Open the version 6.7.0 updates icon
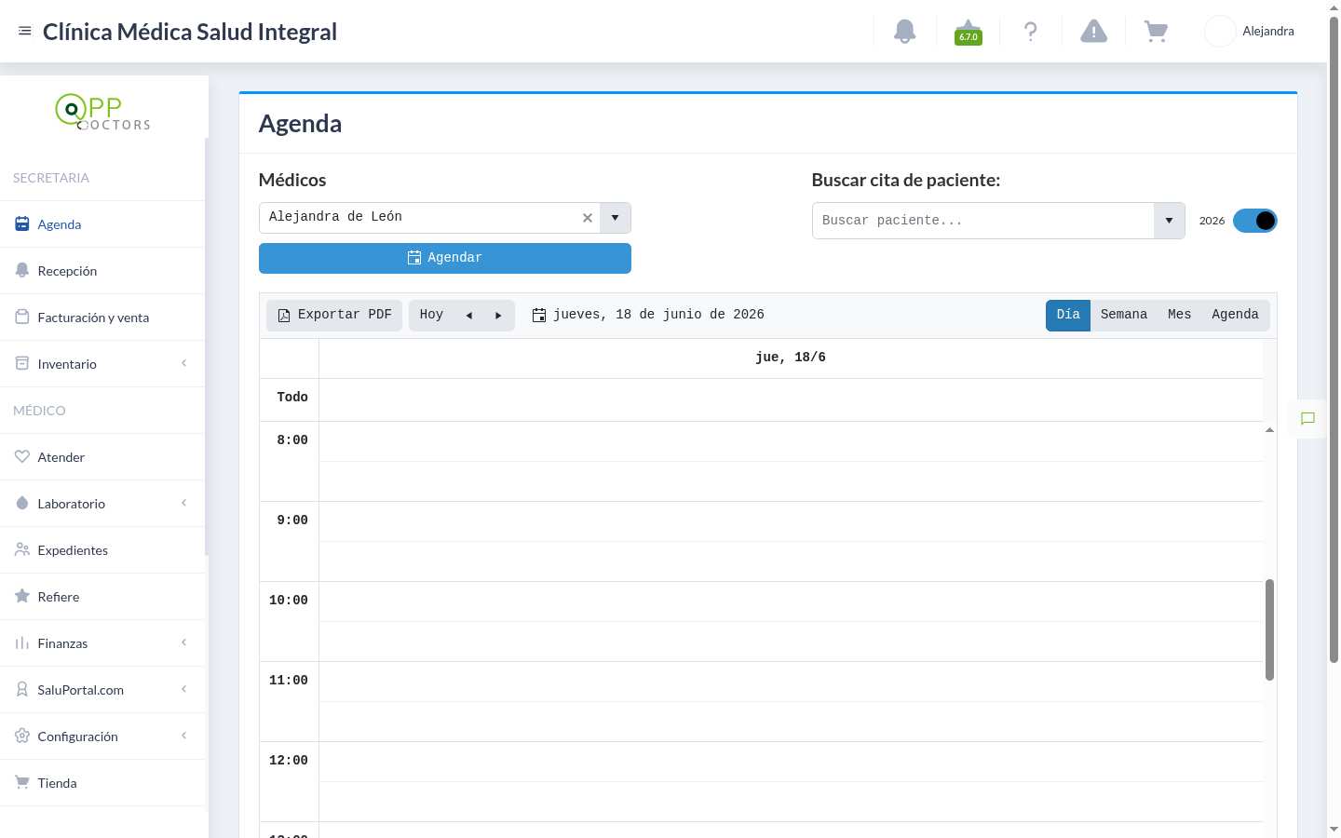The width and height of the screenshot is (1341, 838). (x=968, y=32)
